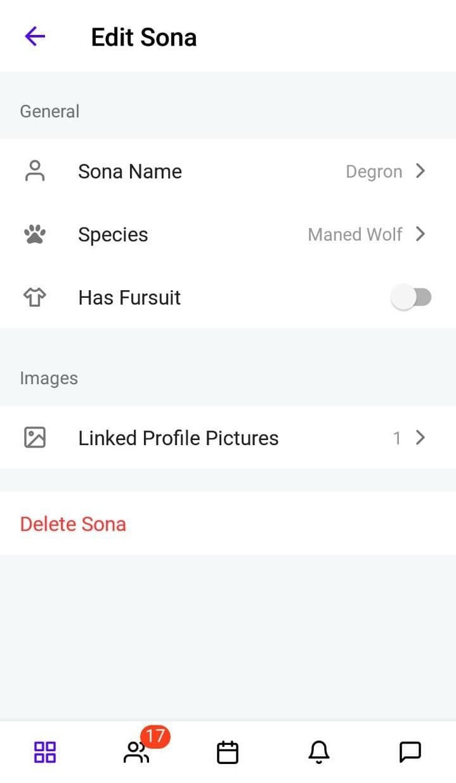Open the dashboard grid tab icon

coord(45,752)
